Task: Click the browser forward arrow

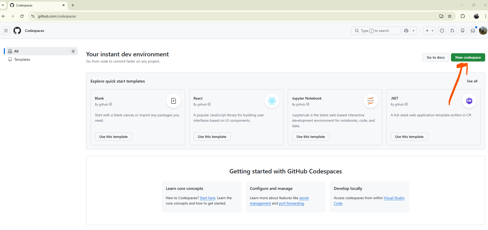Action: click(x=13, y=16)
